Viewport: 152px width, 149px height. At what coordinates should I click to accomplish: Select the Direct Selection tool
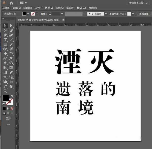[11, 26]
